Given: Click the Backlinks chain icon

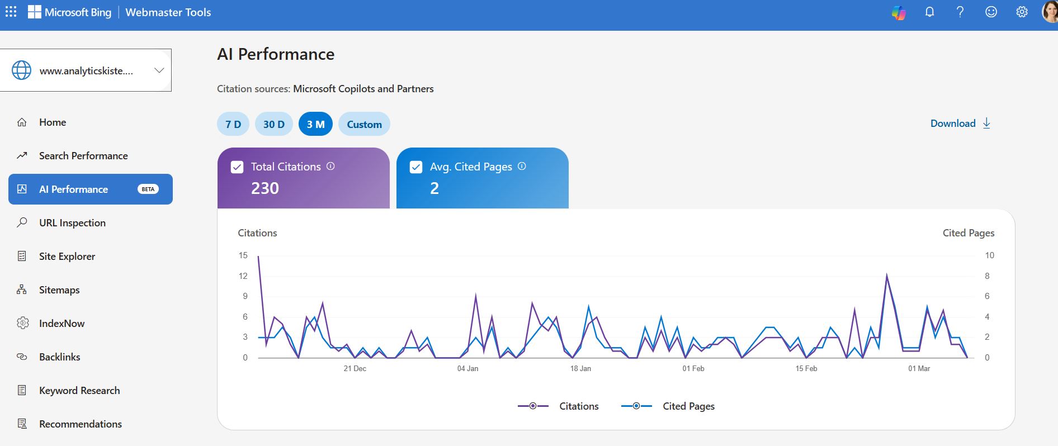Looking at the screenshot, I should point(22,357).
